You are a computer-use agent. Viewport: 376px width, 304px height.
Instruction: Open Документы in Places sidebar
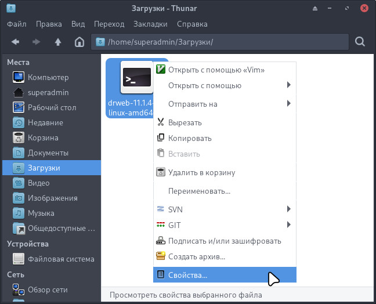(x=52, y=153)
